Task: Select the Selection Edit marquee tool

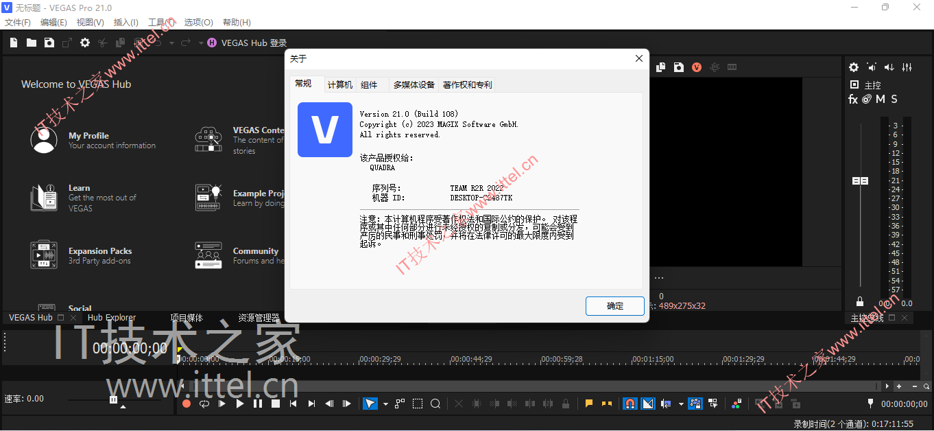Action: [418, 404]
